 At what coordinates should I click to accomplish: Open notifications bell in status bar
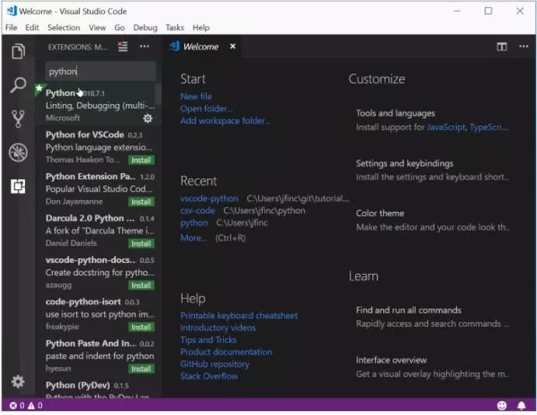pos(521,406)
